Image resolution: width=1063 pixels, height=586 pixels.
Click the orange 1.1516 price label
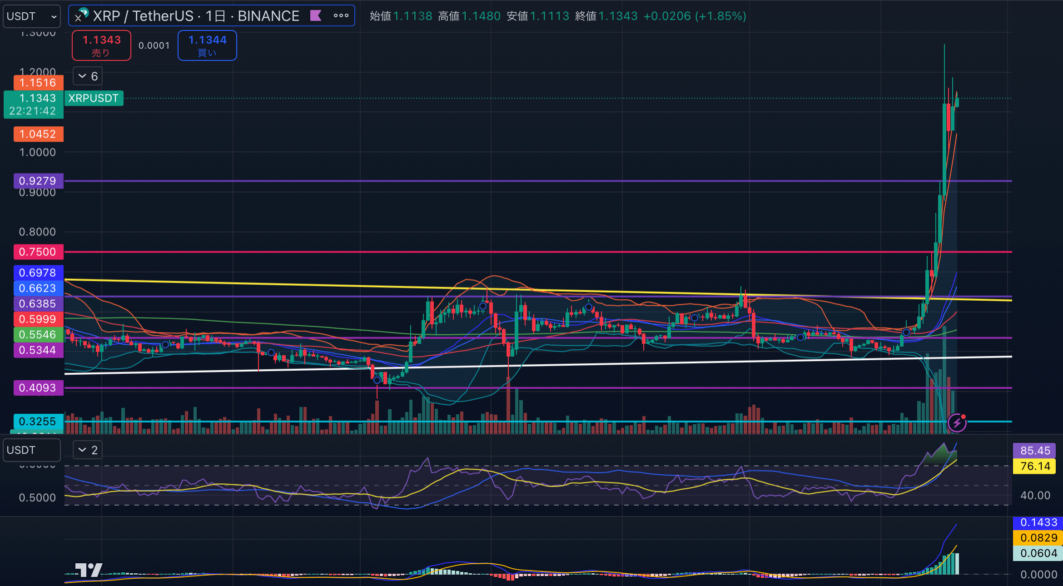[38, 83]
